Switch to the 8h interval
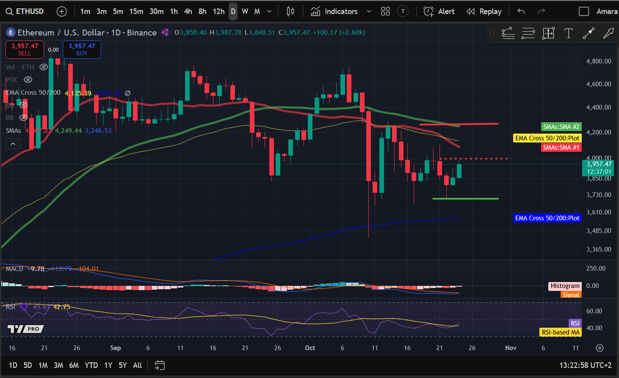This screenshot has width=619, height=378. [x=203, y=11]
